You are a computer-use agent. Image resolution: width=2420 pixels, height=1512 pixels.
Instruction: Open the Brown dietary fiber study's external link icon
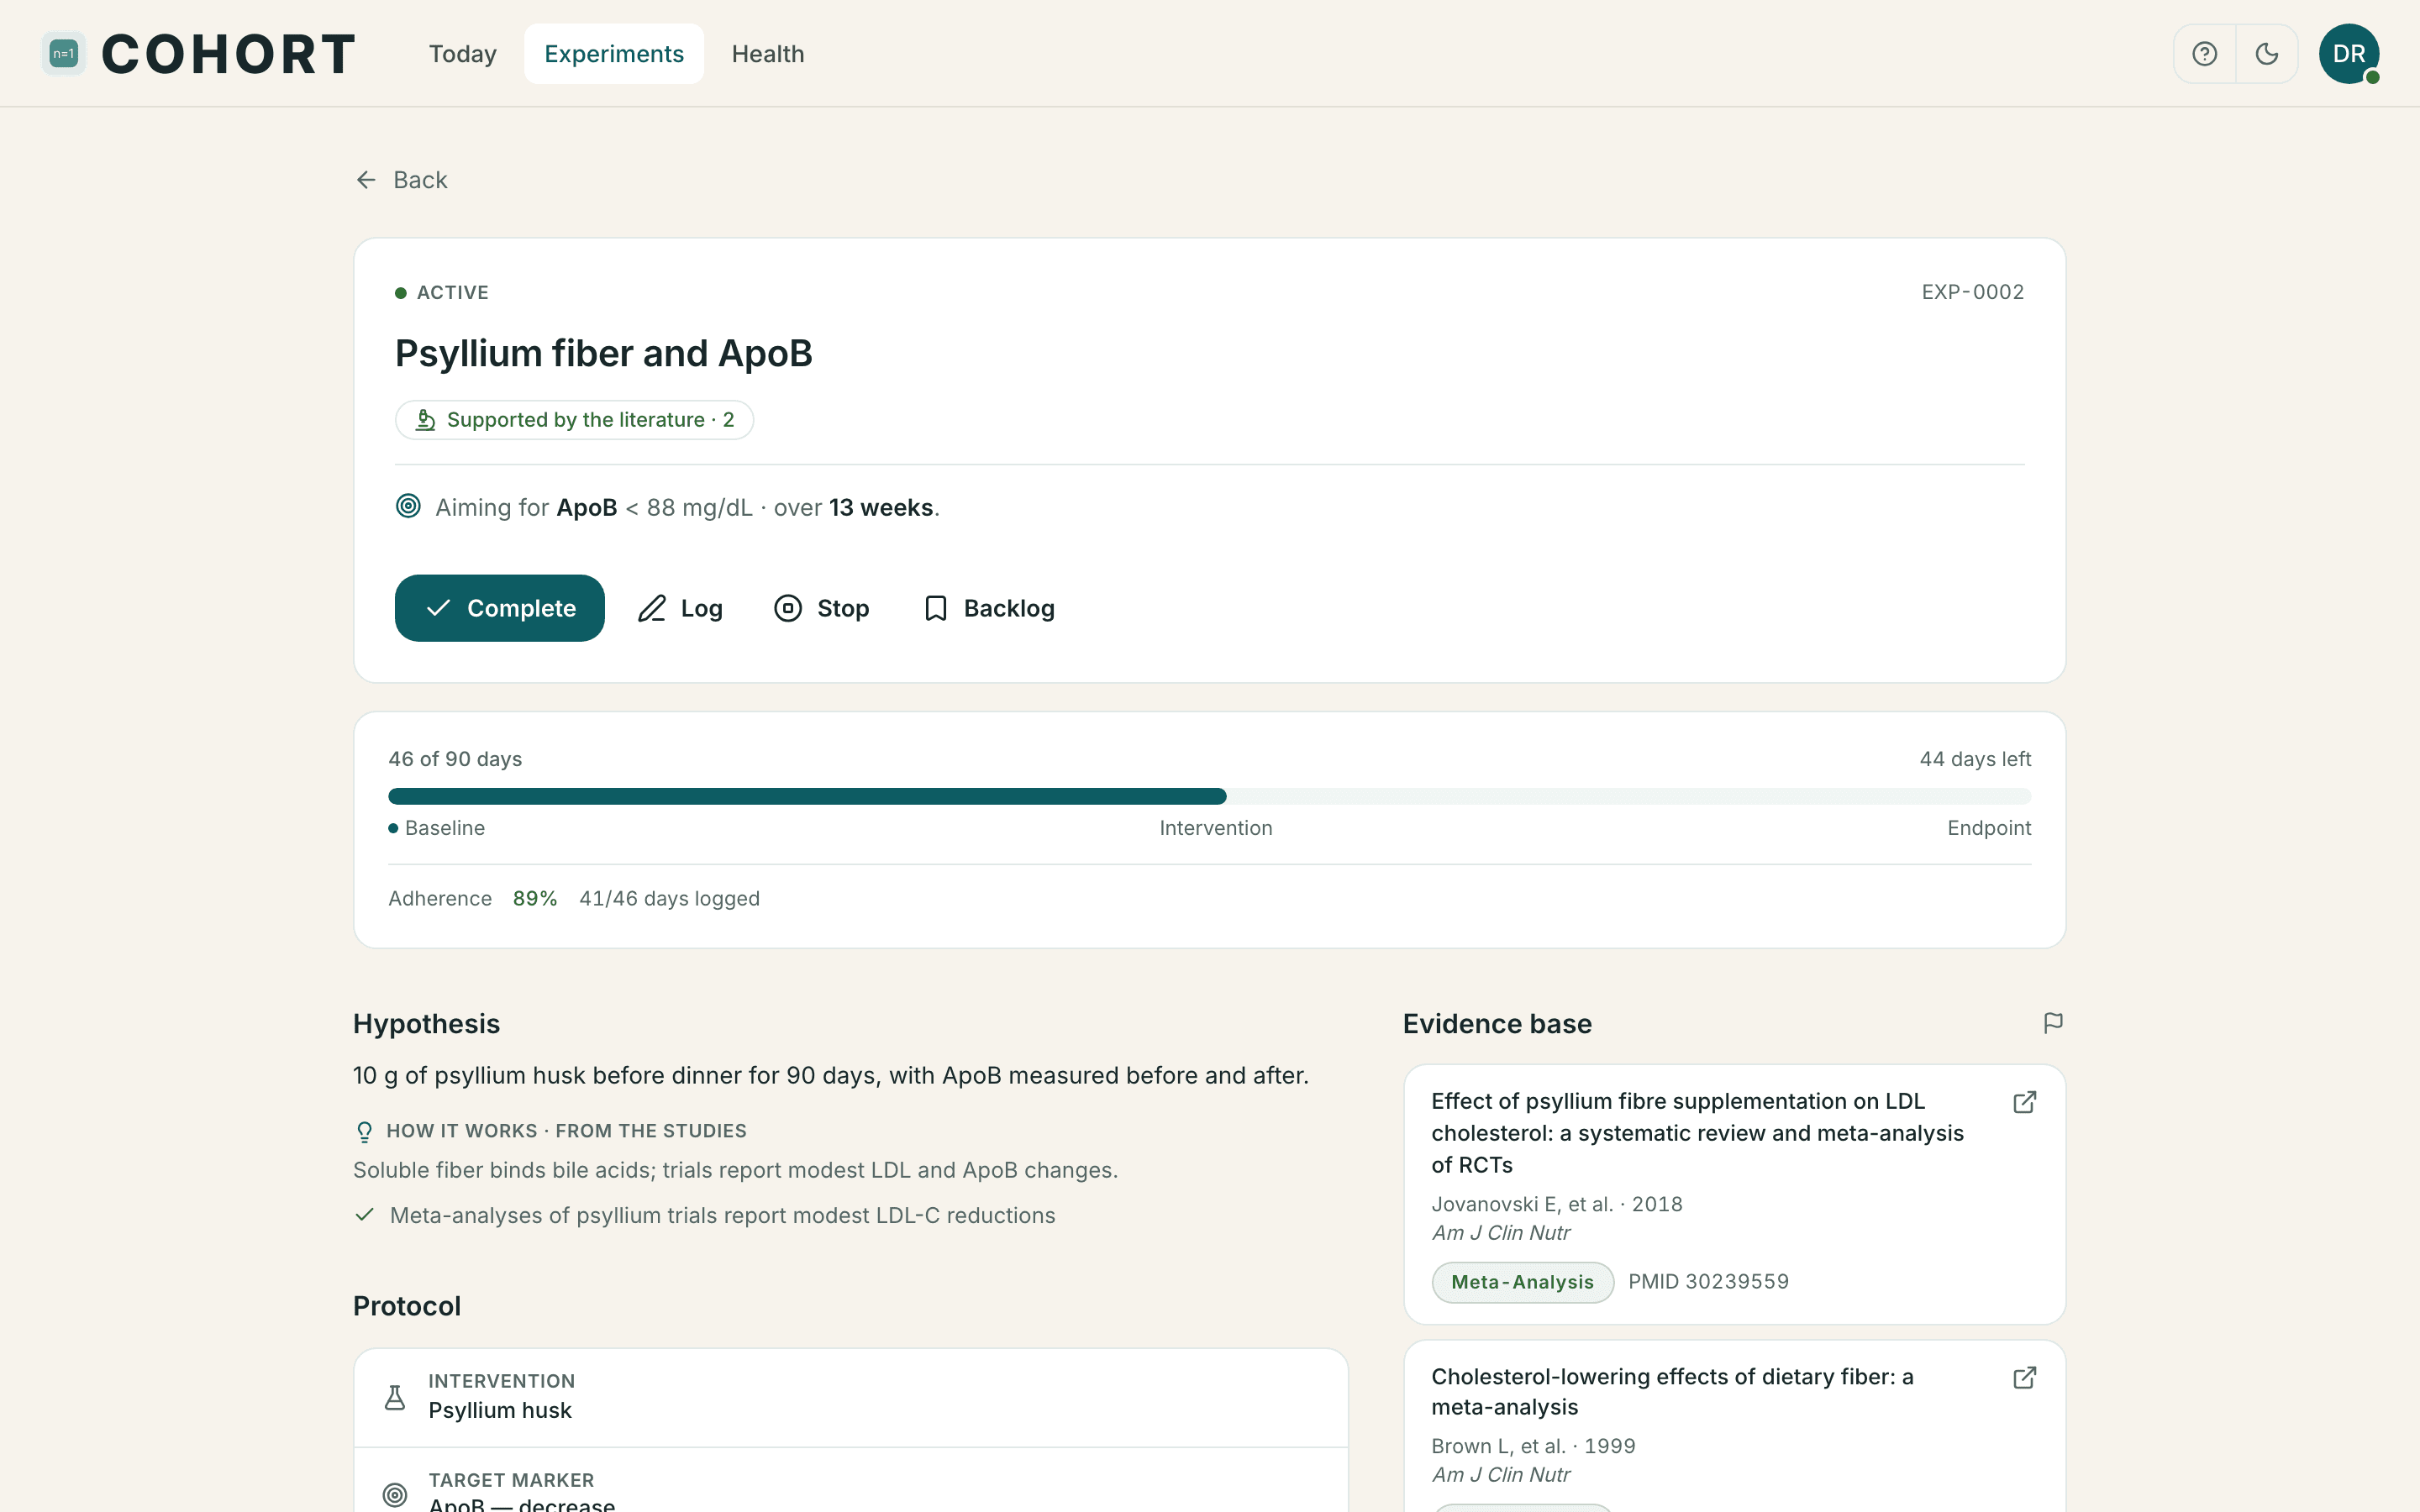tap(2024, 1378)
